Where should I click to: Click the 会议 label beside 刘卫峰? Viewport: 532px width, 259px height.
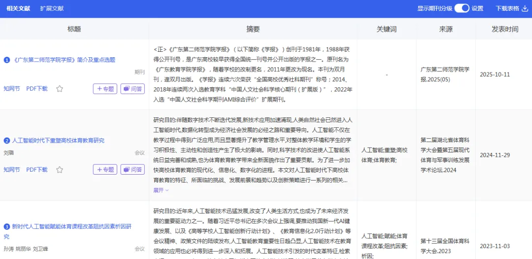pyautogui.click(x=139, y=249)
